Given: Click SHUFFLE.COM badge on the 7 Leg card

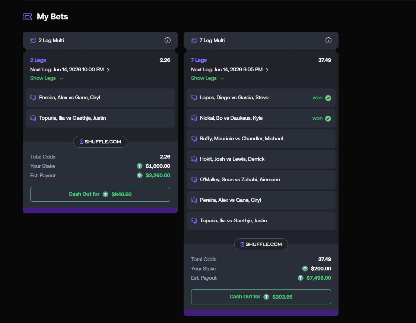Looking at the screenshot, I should click(x=261, y=244).
